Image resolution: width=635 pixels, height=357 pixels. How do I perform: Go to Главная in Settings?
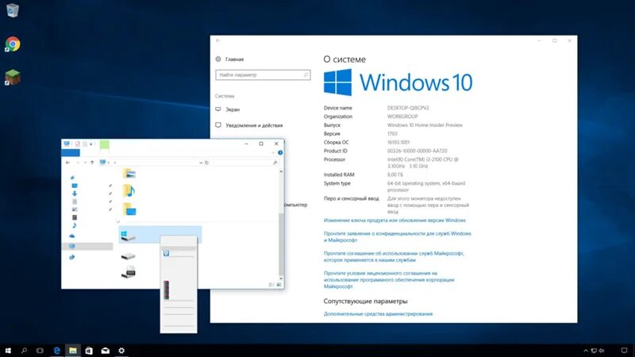point(230,59)
